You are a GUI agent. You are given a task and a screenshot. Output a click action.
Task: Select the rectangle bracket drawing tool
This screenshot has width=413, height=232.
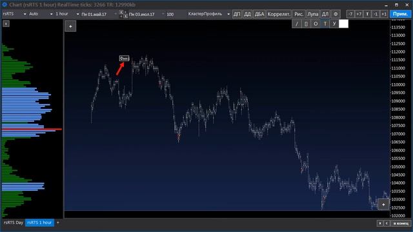pos(306,24)
